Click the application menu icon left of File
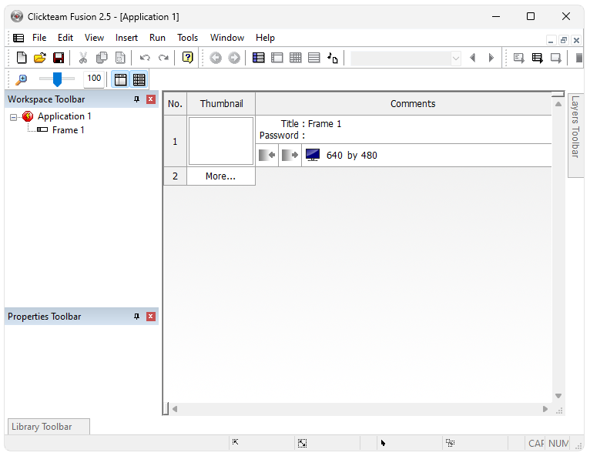This screenshot has height=456, width=590. pos(18,38)
